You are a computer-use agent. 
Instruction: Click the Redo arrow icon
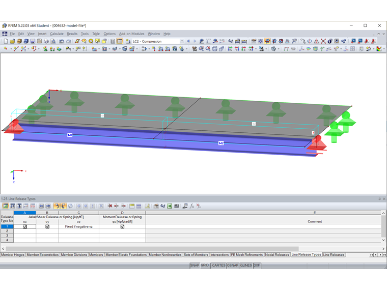69,41
